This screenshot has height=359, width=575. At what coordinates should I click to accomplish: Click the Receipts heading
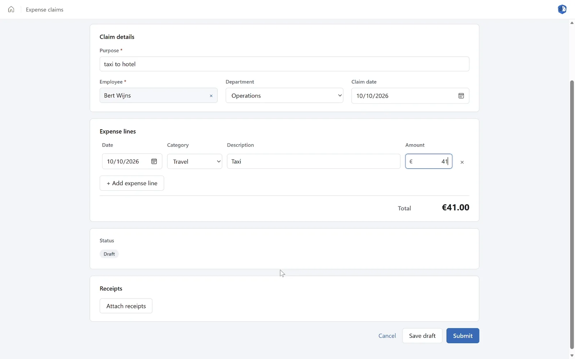[111, 289]
